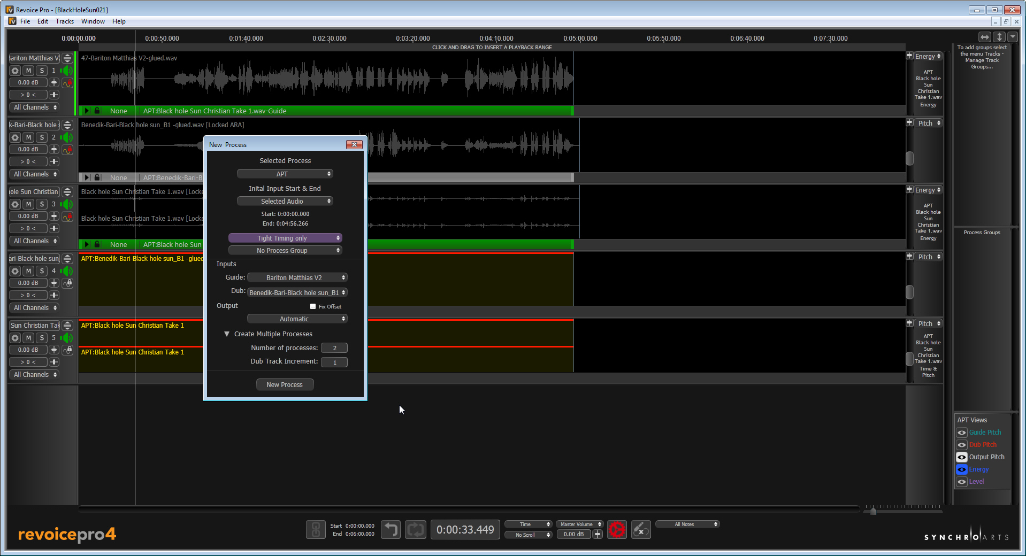Click the master volume 0.00 dB field
This screenshot has width=1026, height=556.
point(573,534)
